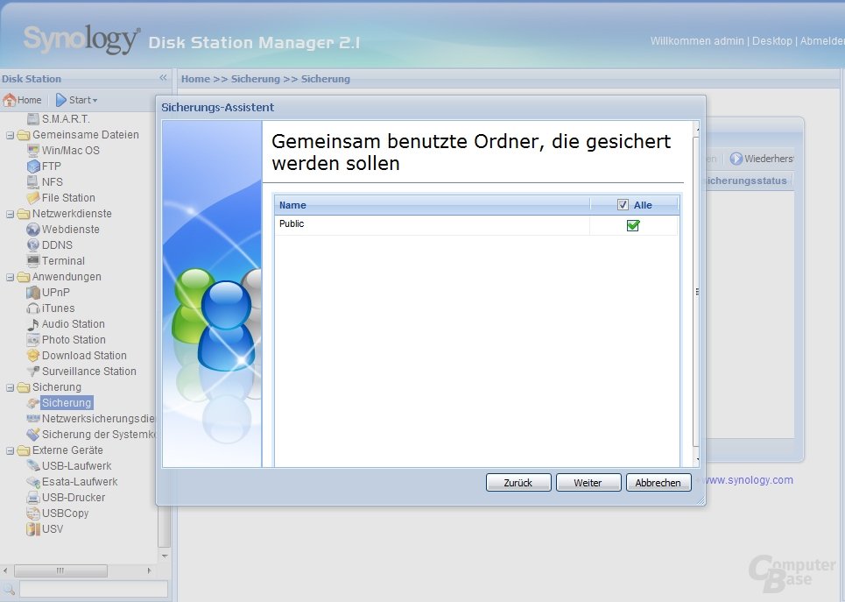Open the Terminal icon

(x=33, y=260)
